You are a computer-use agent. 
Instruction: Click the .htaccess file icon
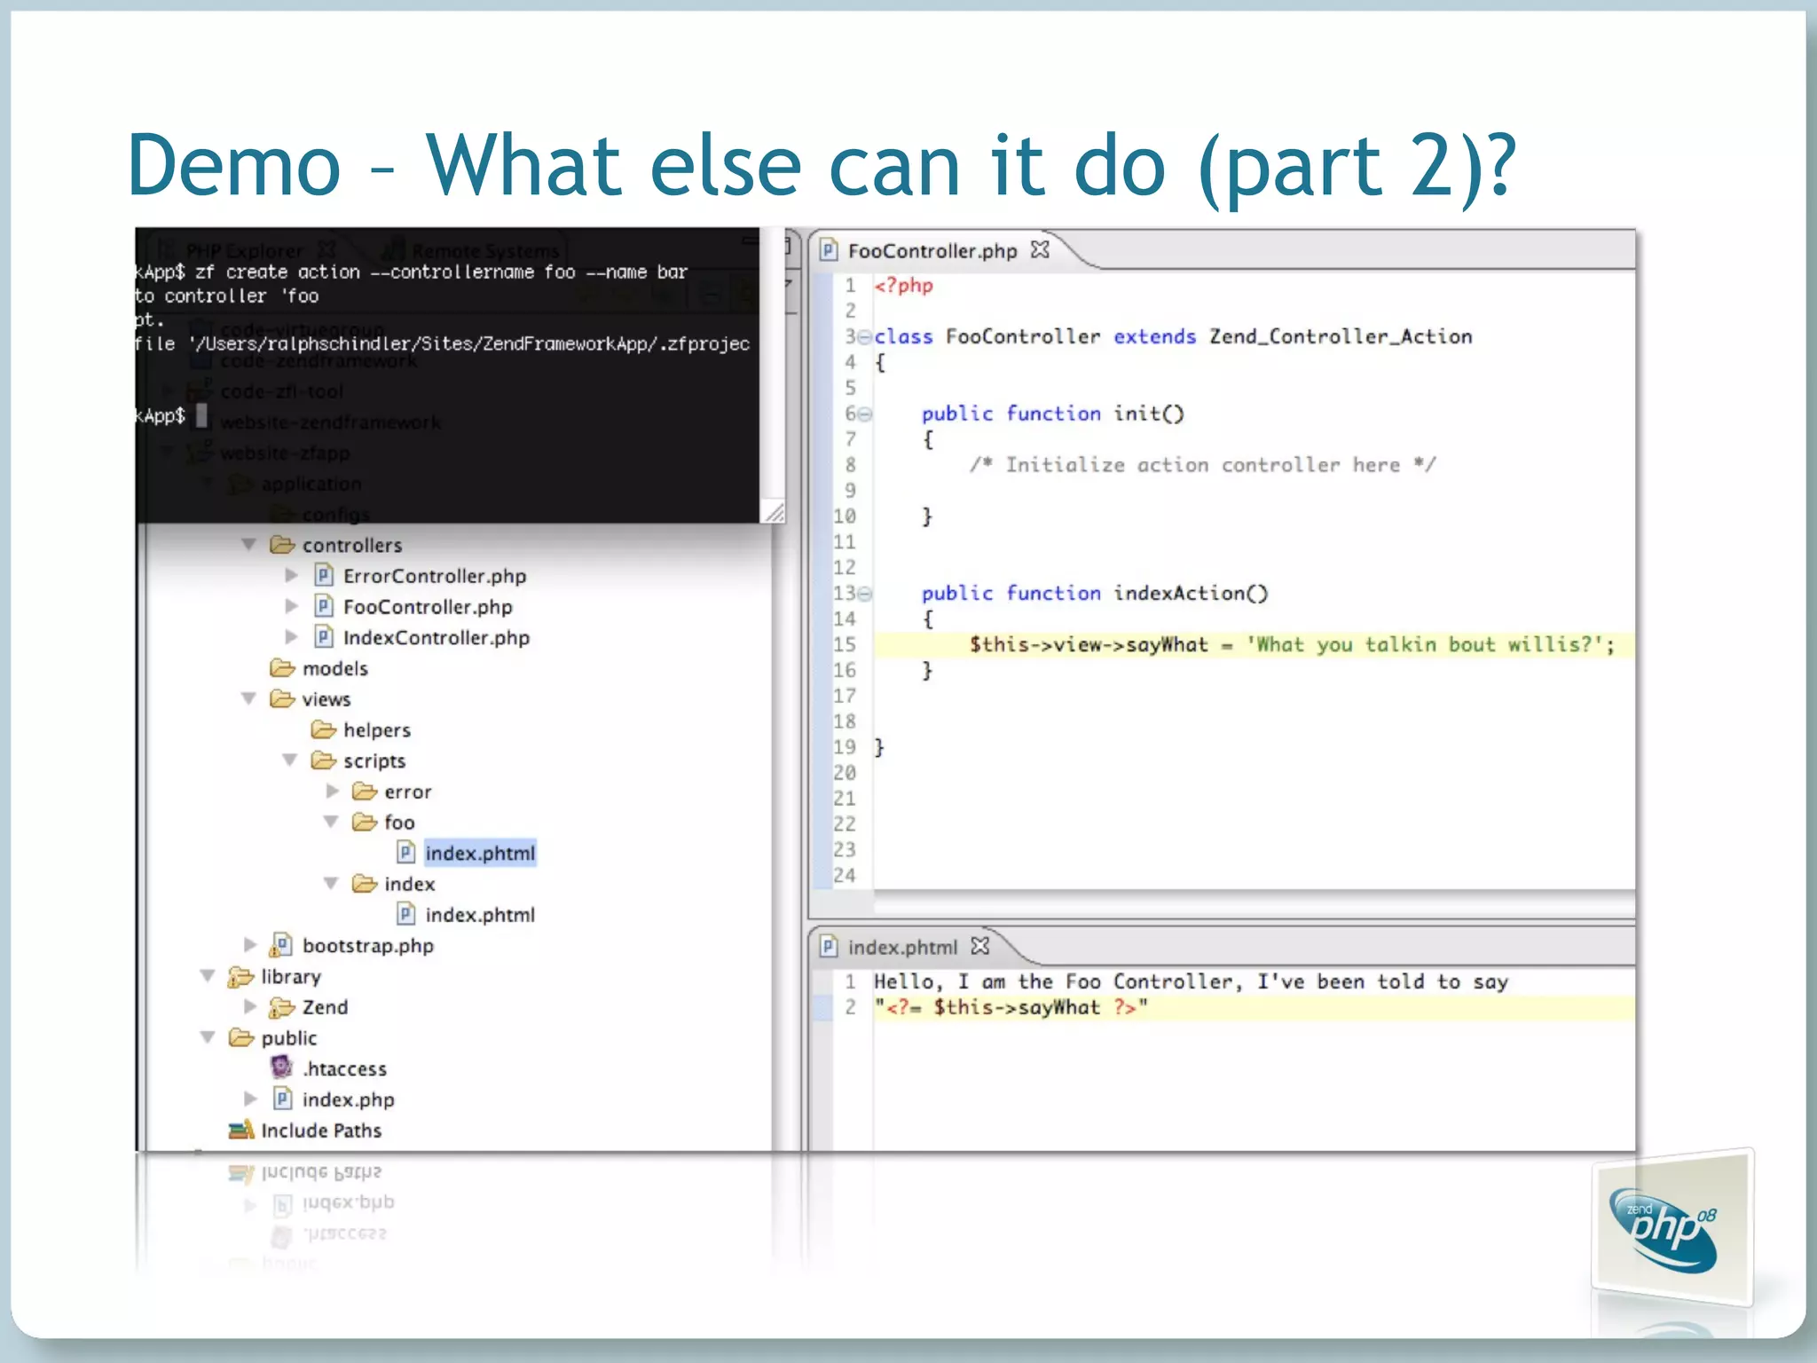(281, 1068)
